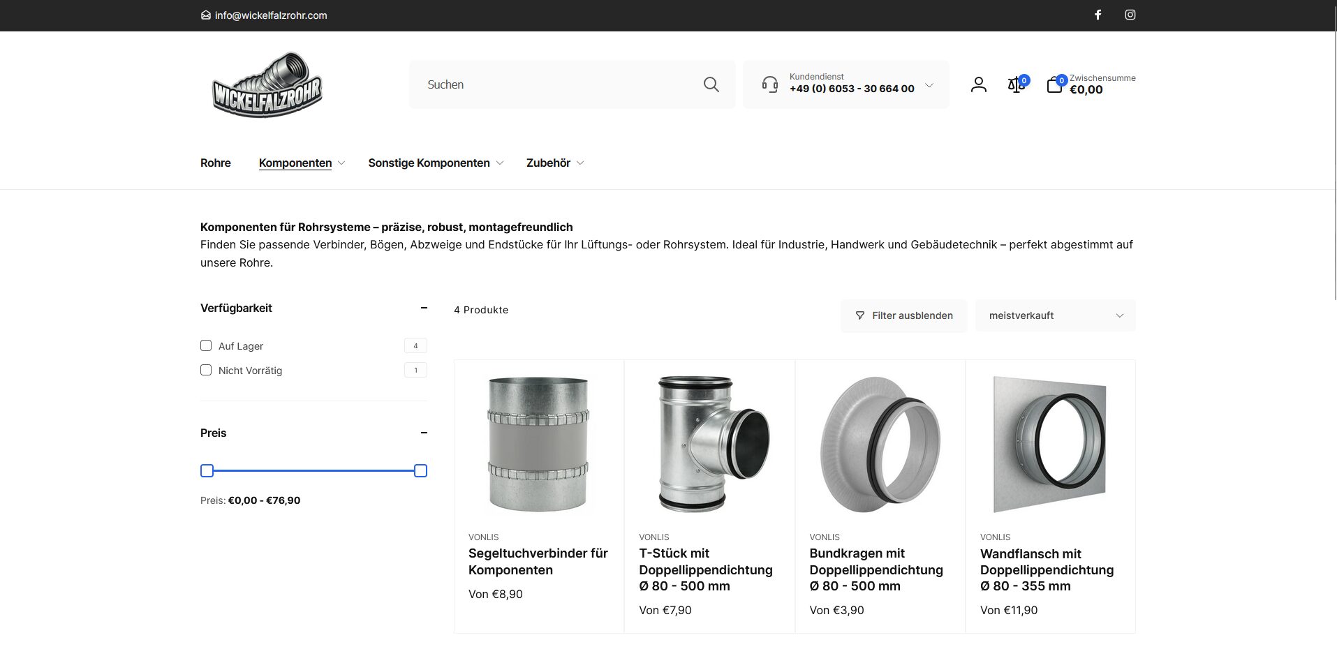Click the Suchen search input field
The image size is (1337, 656).
(559, 84)
